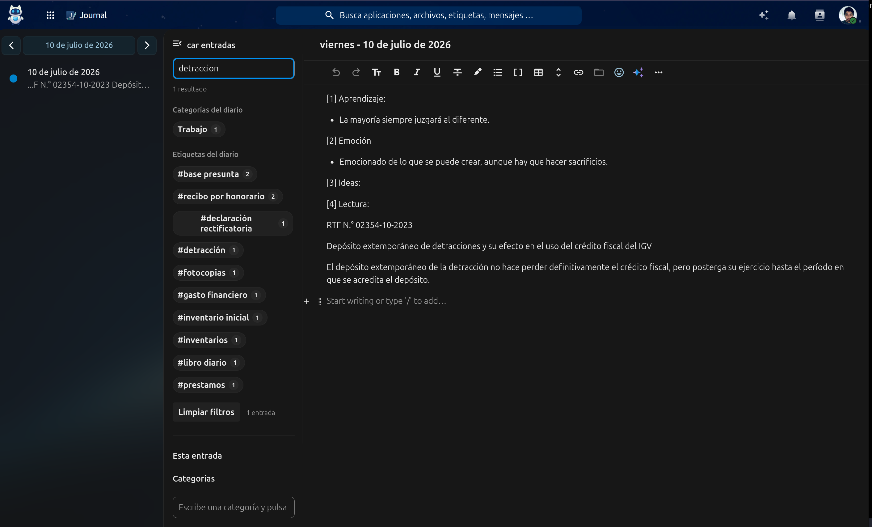This screenshot has height=527, width=872.
Task: Click the [4] Lectura text
Action: [348, 204]
